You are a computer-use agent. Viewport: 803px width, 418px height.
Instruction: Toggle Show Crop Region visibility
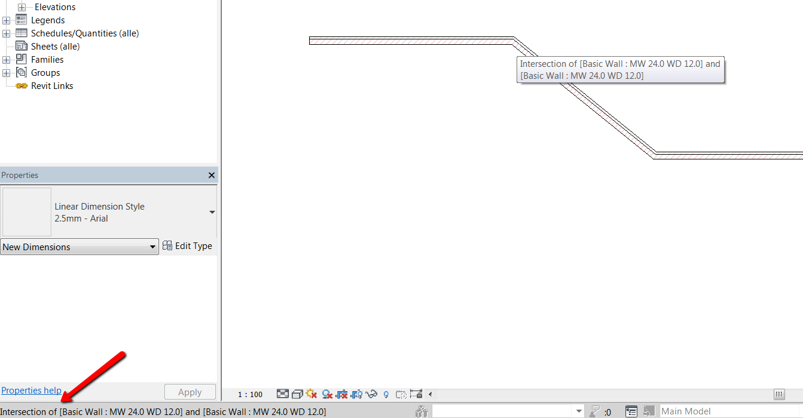[356, 394]
